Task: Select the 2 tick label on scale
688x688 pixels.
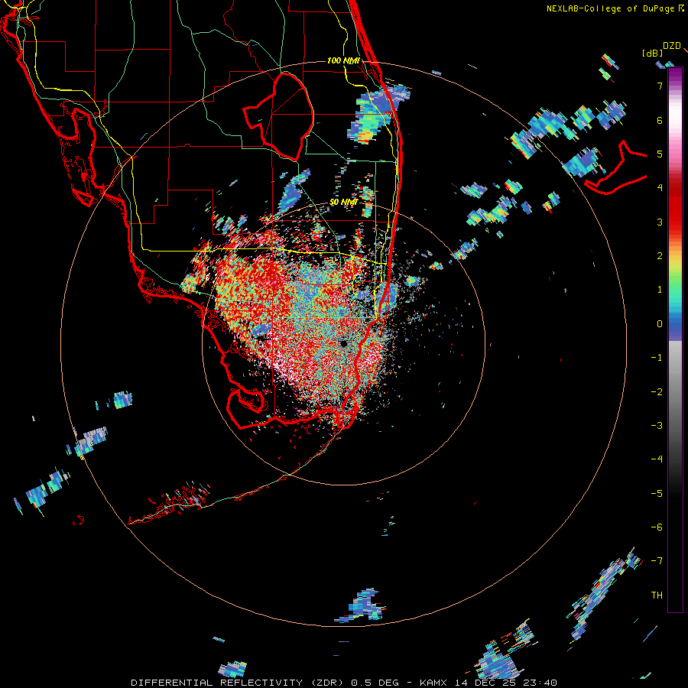Action: [x=660, y=256]
